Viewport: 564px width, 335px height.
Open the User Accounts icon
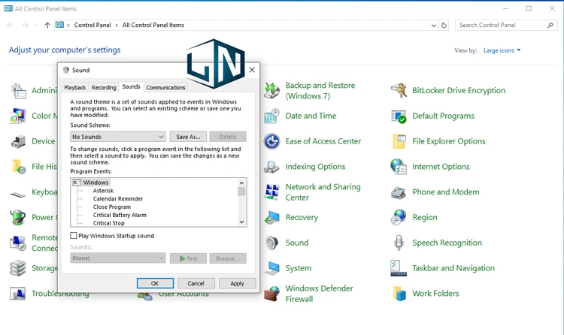click(145, 296)
